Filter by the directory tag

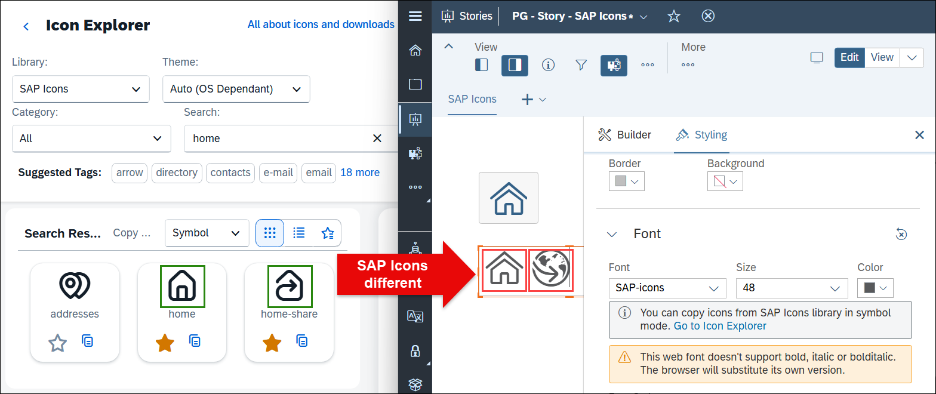point(177,173)
